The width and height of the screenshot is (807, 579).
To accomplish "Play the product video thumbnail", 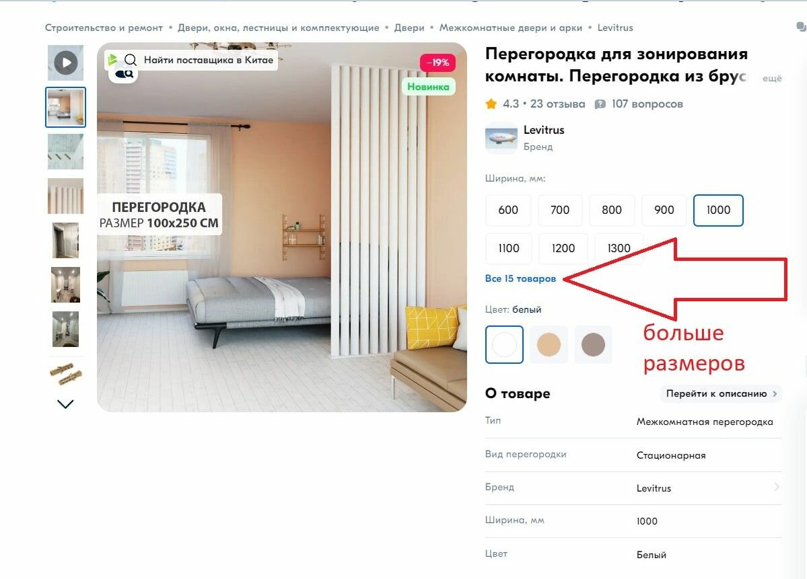I will (x=65, y=63).
